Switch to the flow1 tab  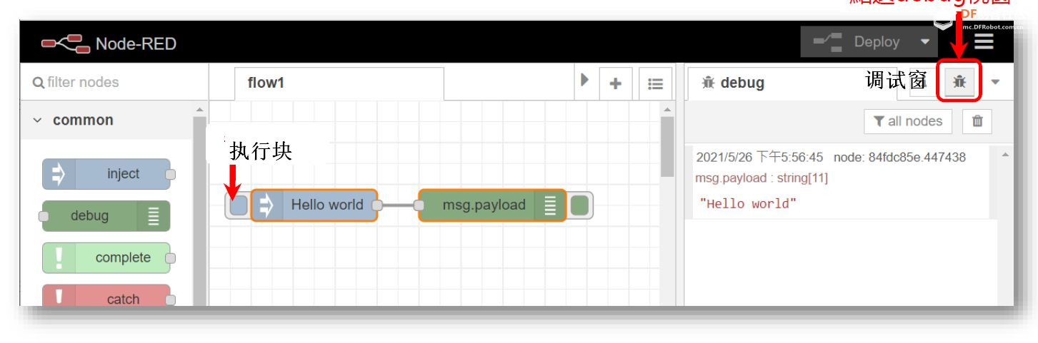[x=339, y=83]
